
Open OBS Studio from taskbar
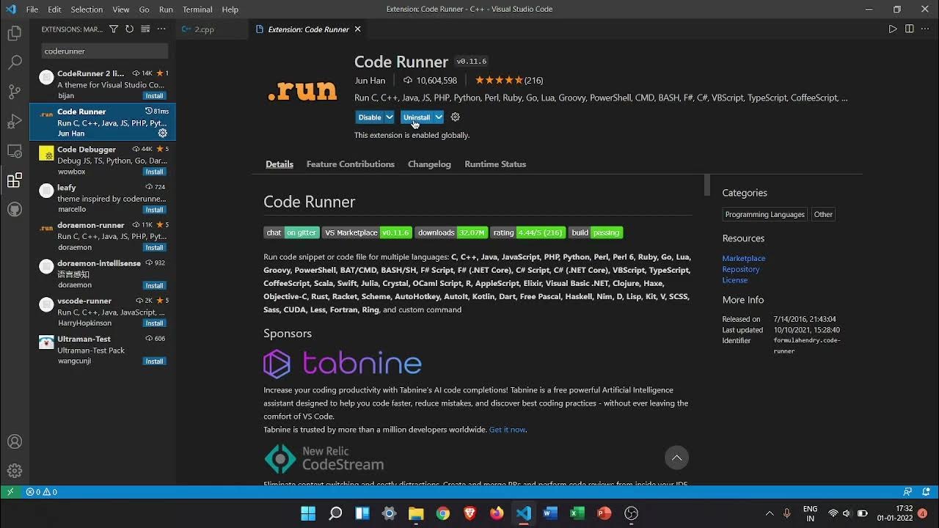coord(631,513)
